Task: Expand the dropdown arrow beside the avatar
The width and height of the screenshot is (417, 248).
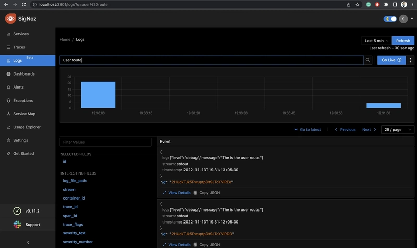Action: 412,19
